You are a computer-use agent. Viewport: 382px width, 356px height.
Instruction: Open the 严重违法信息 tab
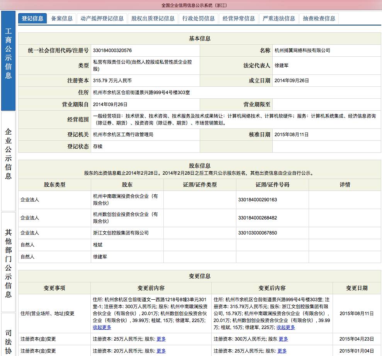point(279,19)
